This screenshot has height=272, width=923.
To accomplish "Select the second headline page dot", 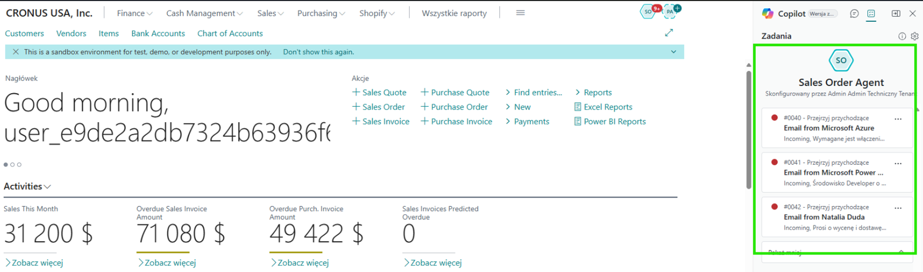I will coord(12,165).
